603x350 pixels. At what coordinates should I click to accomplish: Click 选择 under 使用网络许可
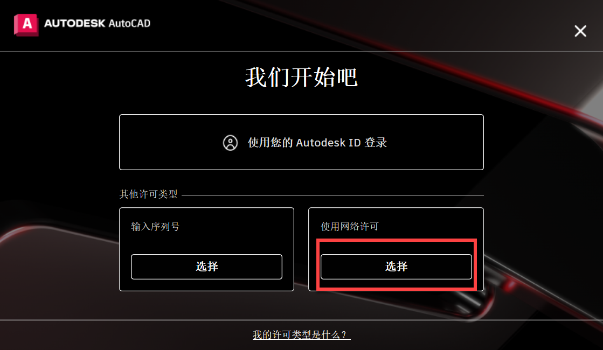tap(396, 267)
